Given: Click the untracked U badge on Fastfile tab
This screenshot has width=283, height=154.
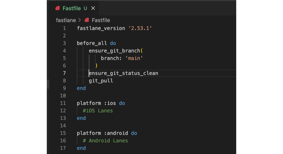Looking at the screenshot, I should pyautogui.click(x=85, y=8).
